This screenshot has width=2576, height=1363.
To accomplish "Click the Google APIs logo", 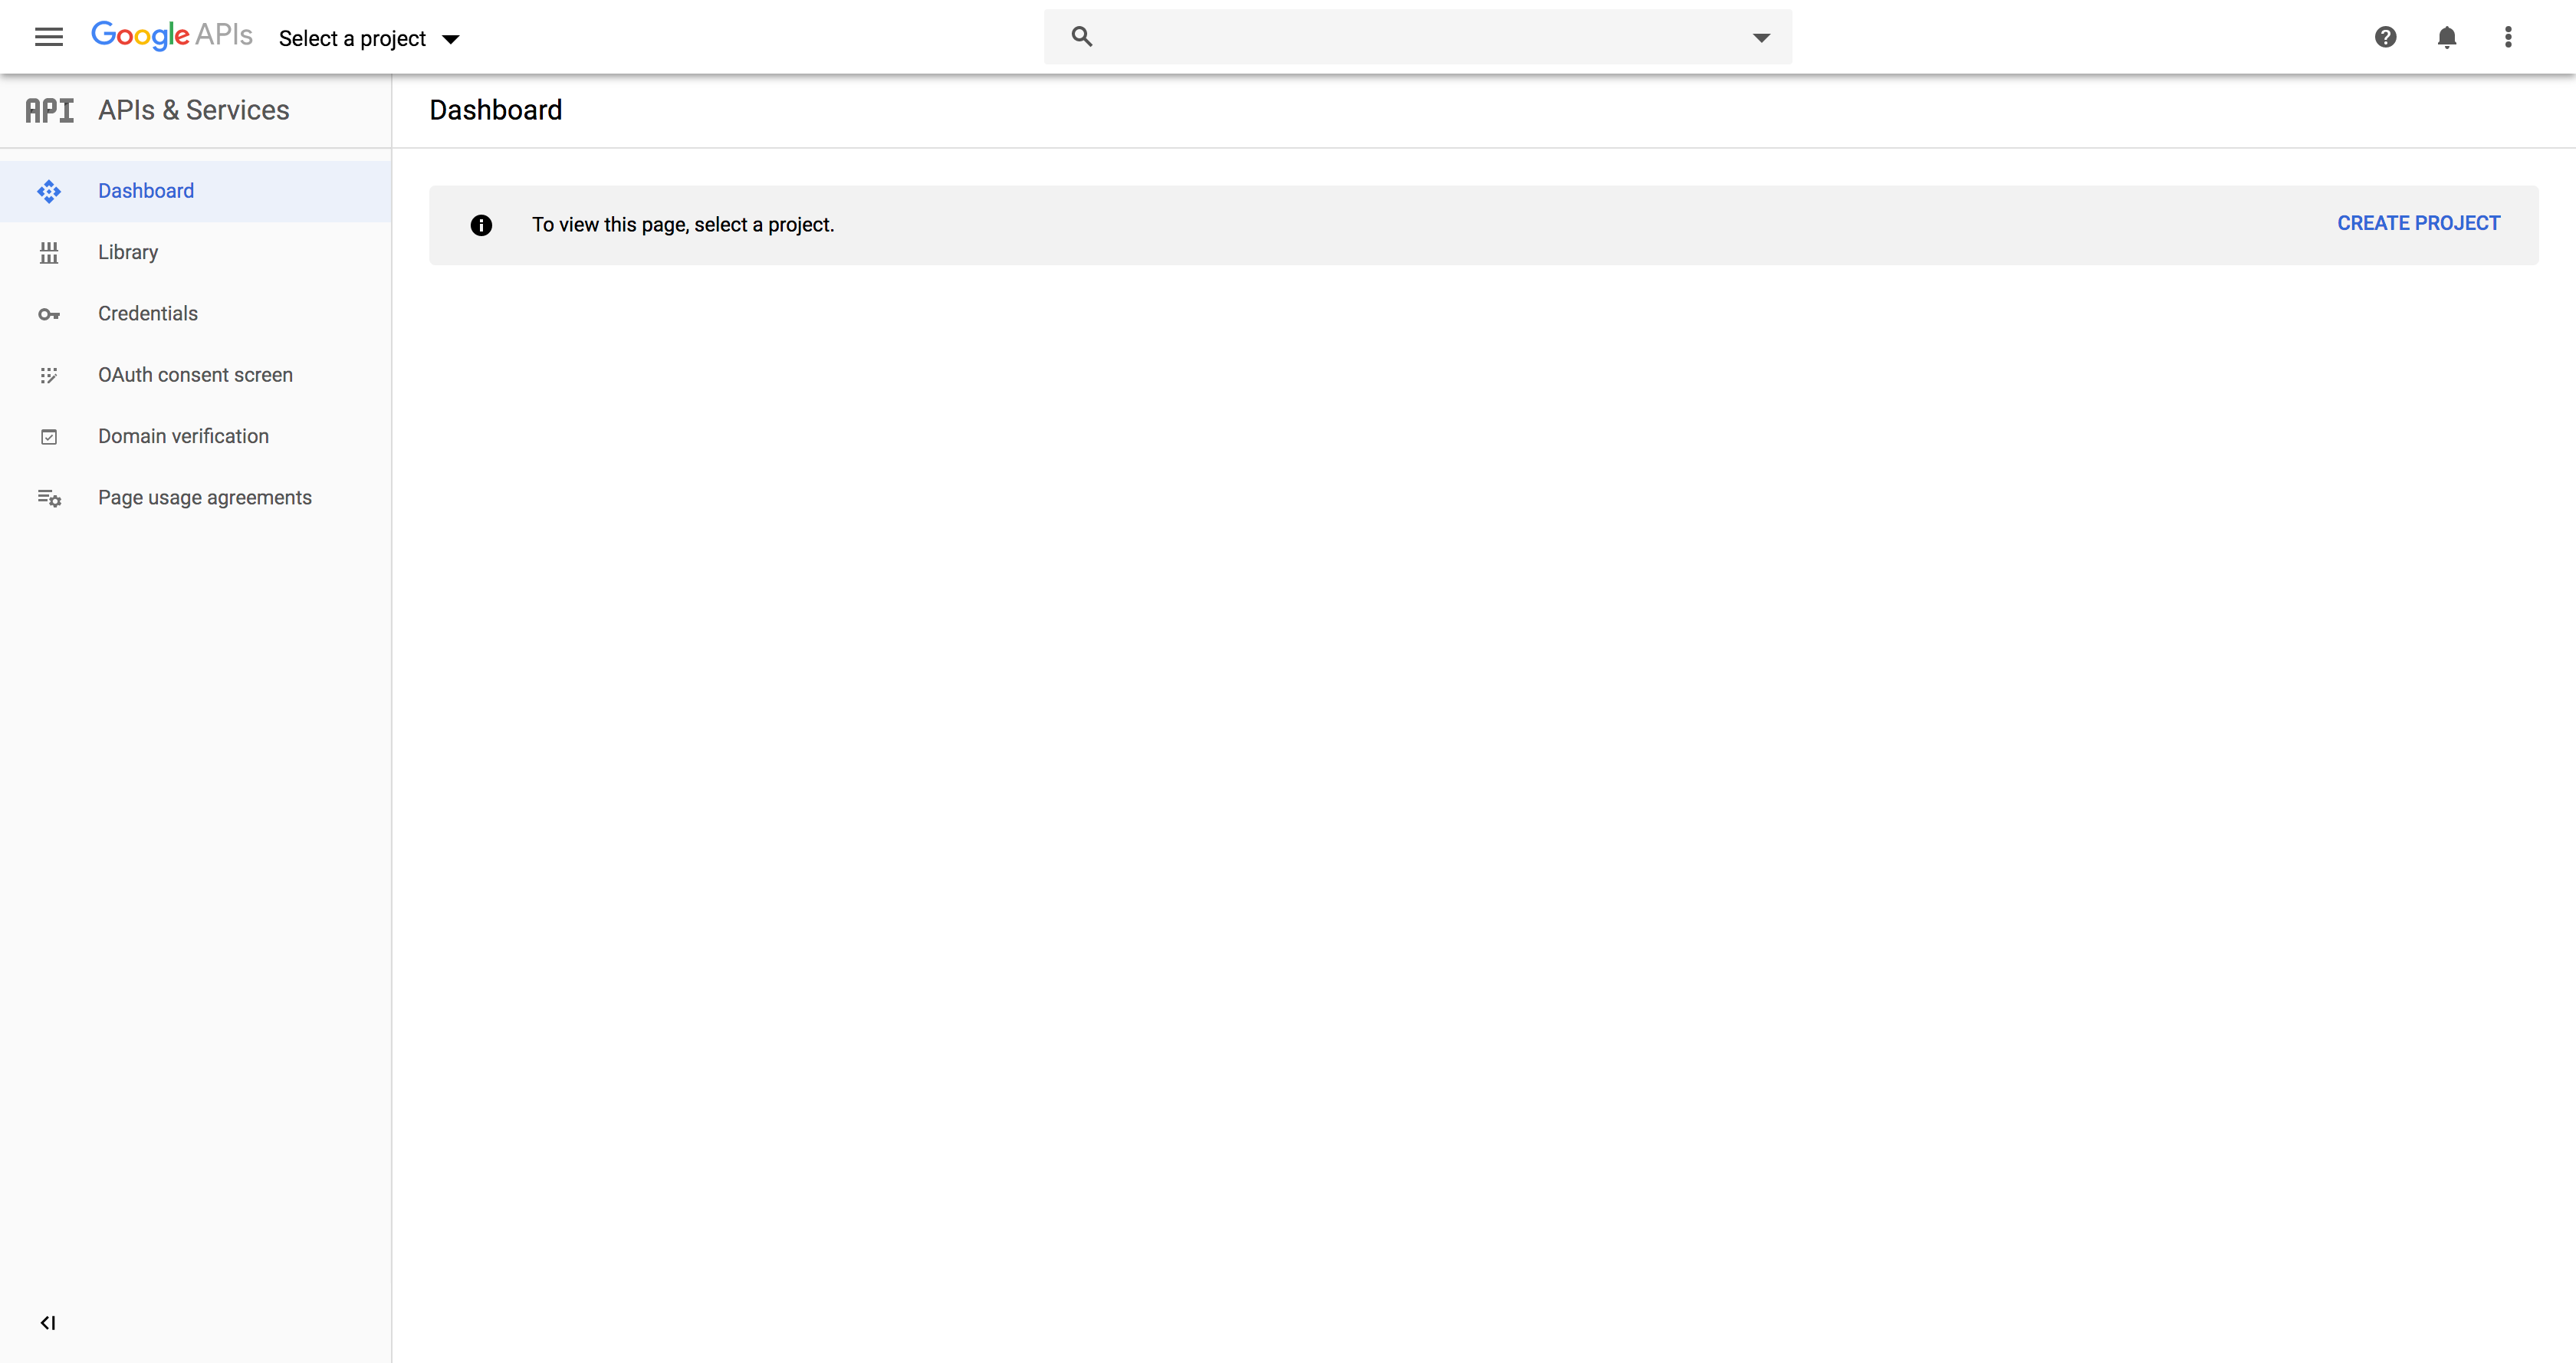I will tap(171, 35).
